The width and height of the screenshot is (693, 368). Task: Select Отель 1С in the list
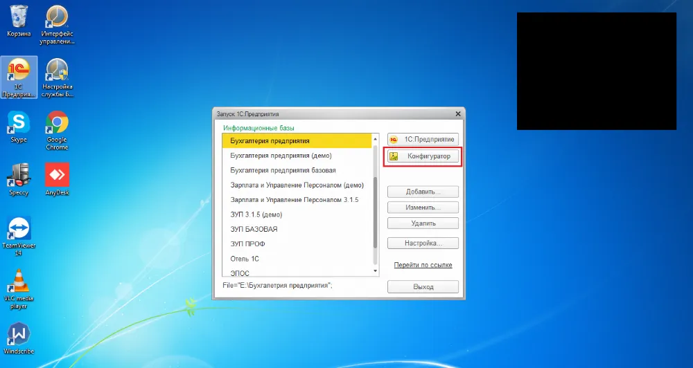coord(297,259)
